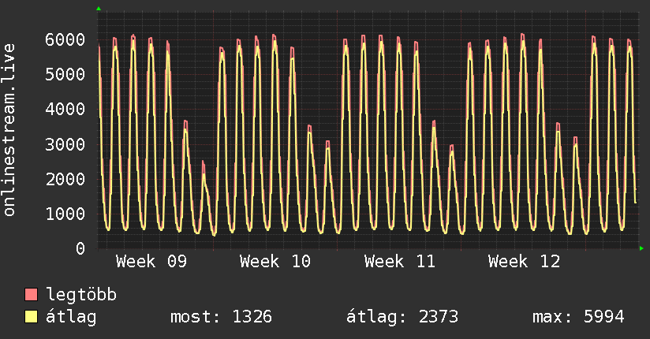Viewport: 650px width, 339px height.
Task: Click the onlinestream.live vertical axis title
Action: [9, 130]
